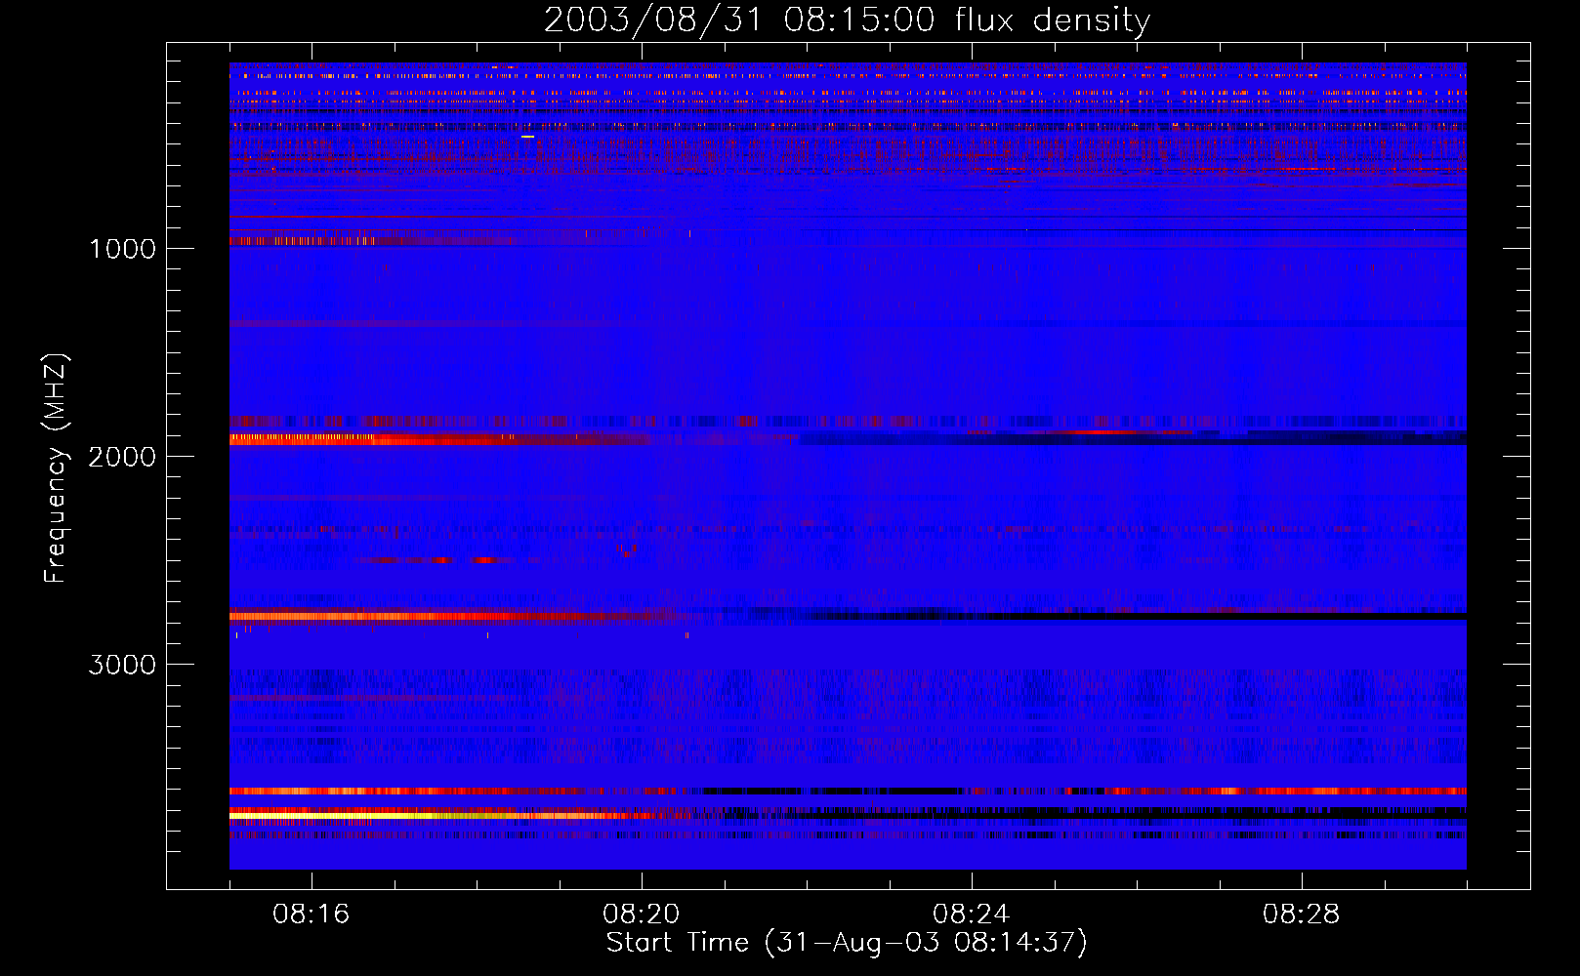
Task: Click the 'Start Time (31-Aug-03 08:14:37)' label
Action: point(847,943)
